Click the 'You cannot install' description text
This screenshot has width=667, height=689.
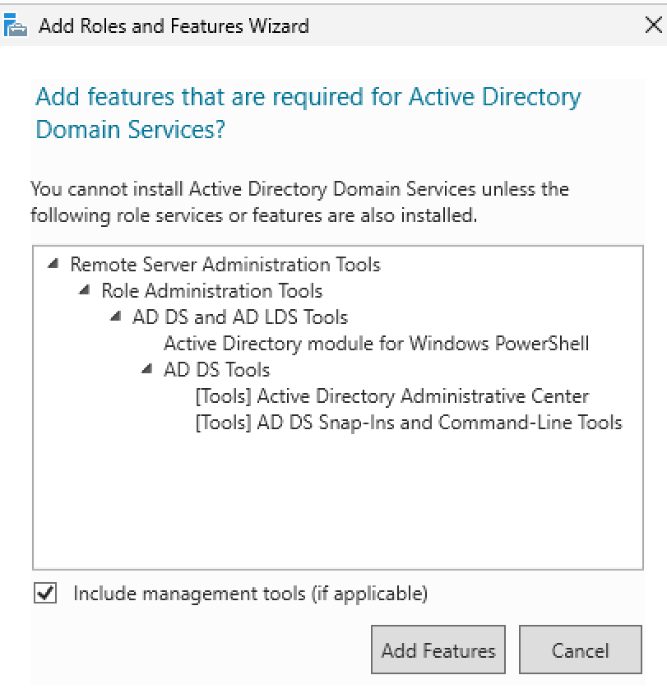(299, 202)
